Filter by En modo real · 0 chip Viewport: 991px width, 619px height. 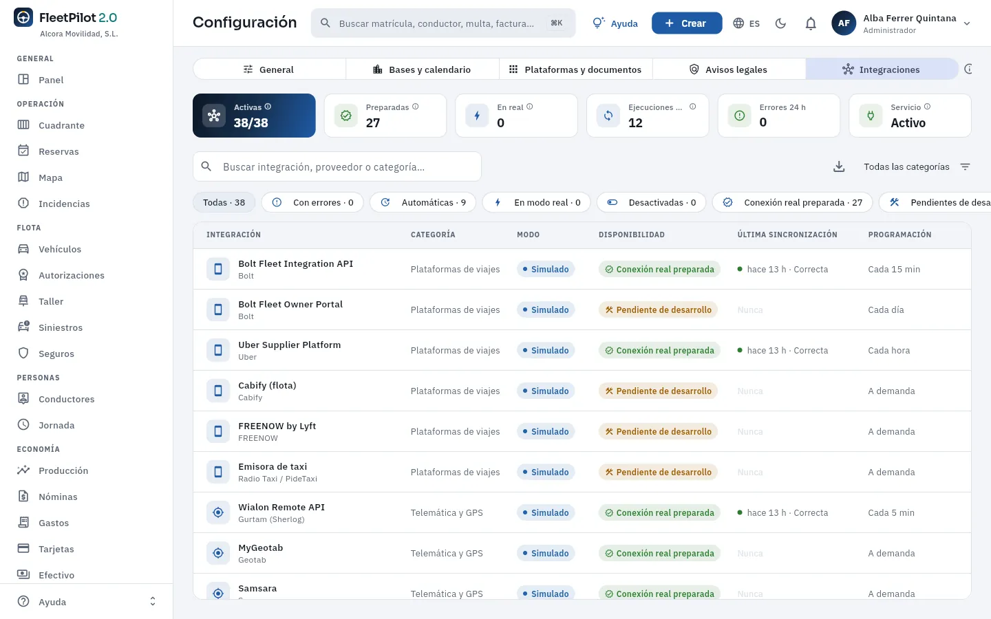[536, 202]
